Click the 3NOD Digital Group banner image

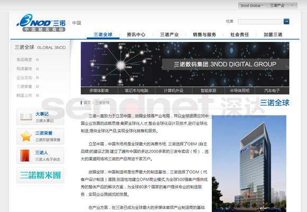(185, 64)
